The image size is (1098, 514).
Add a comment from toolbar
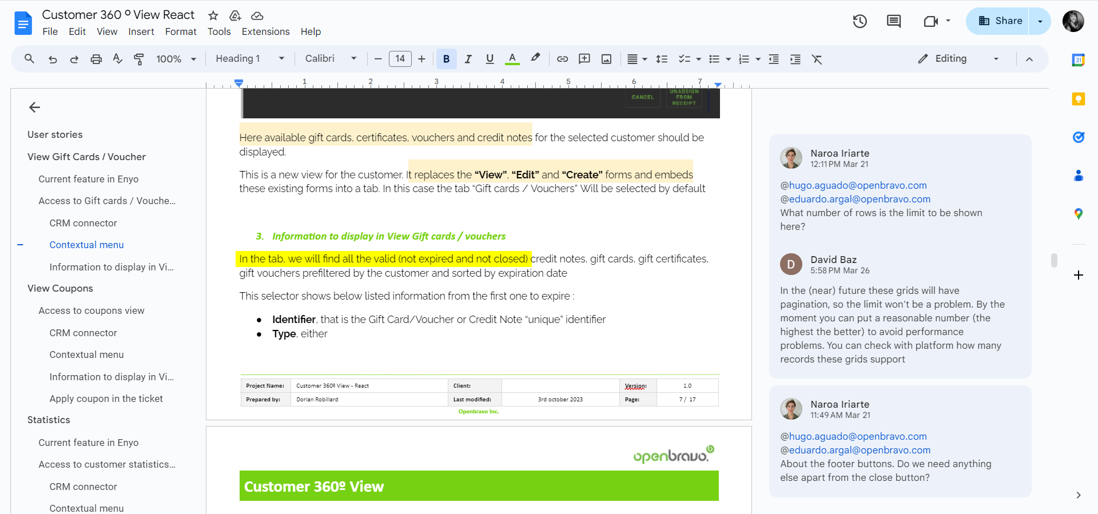tap(584, 59)
